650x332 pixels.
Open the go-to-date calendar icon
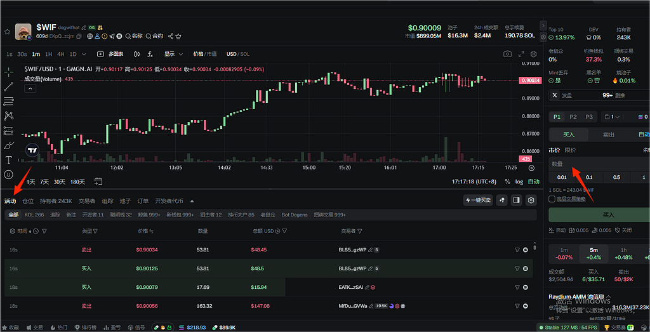pyautogui.click(x=98, y=182)
